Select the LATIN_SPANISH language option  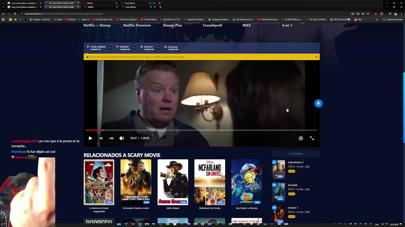pyautogui.click(x=97, y=48)
